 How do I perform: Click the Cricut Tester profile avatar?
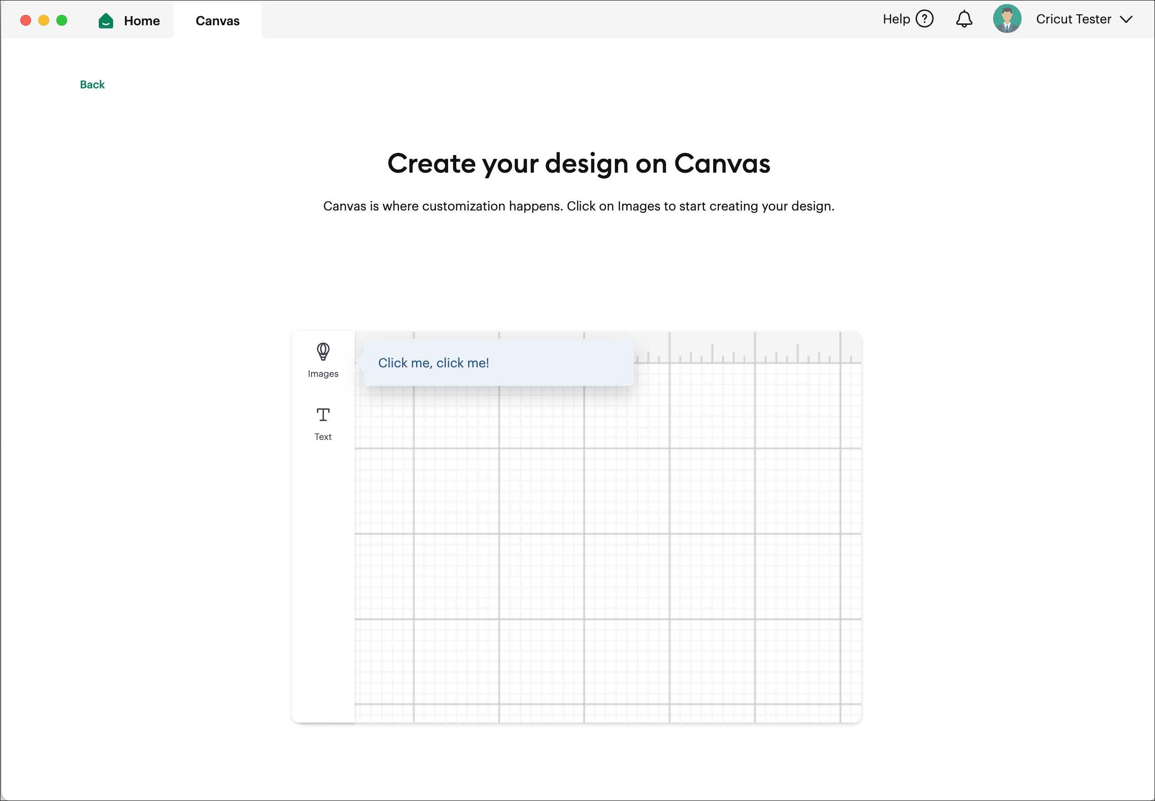[1006, 19]
